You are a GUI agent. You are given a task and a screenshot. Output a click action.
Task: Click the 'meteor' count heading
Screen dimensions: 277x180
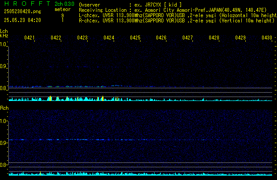[63, 9]
